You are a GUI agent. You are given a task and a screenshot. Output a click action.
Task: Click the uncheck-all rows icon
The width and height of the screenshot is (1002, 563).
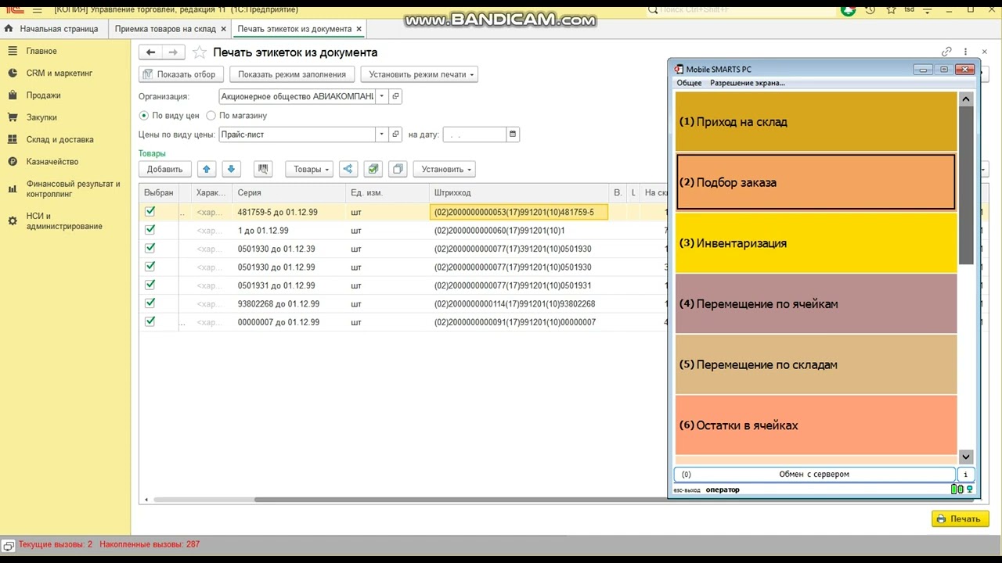[x=398, y=169]
